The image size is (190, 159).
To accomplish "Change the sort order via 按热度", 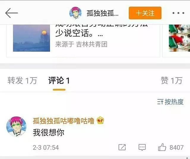I will coord(170,102).
